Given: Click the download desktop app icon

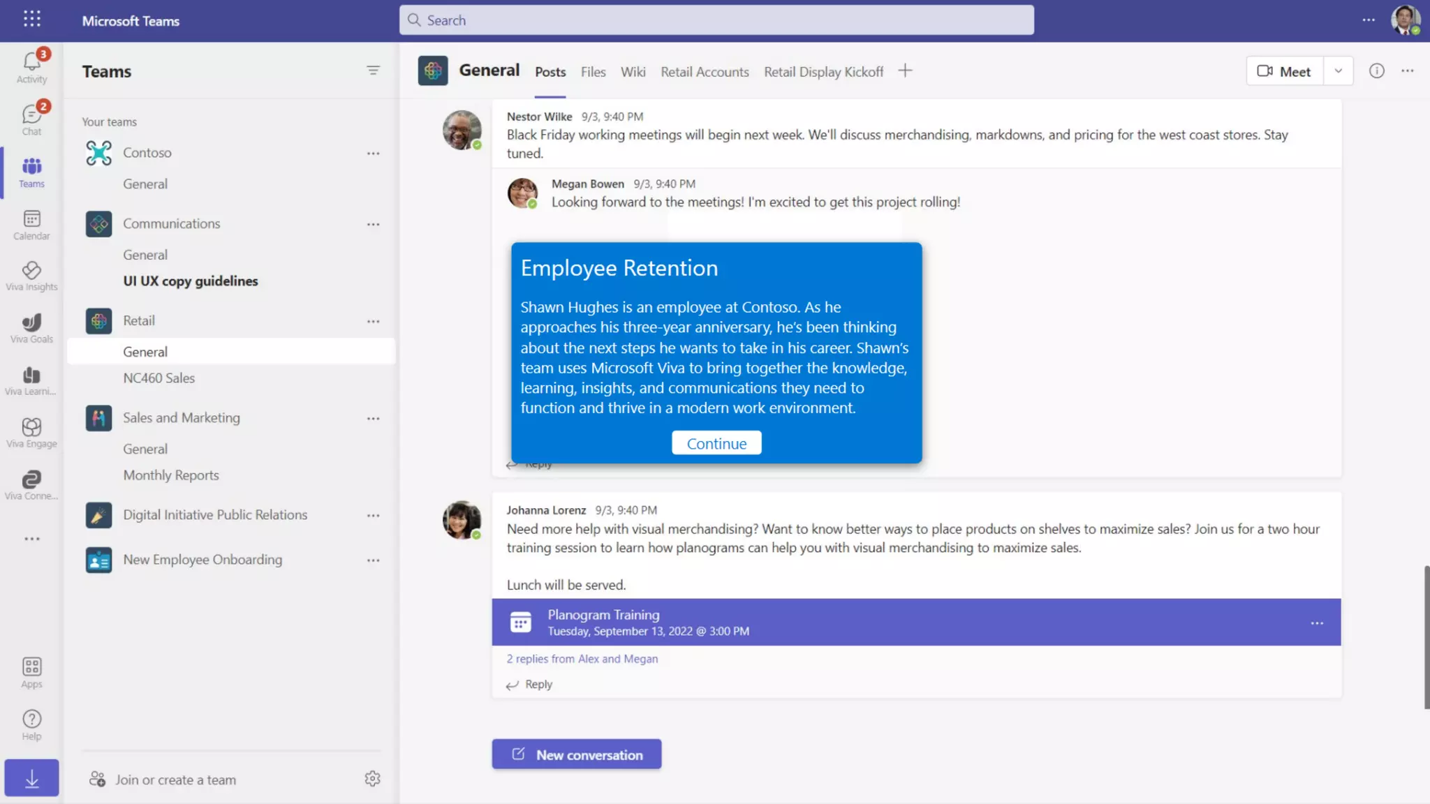Looking at the screenshot, I should 31,778.
